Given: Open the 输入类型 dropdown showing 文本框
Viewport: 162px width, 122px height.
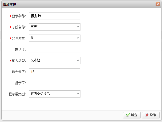Looking at the screenshot, I should coord(54,60).
